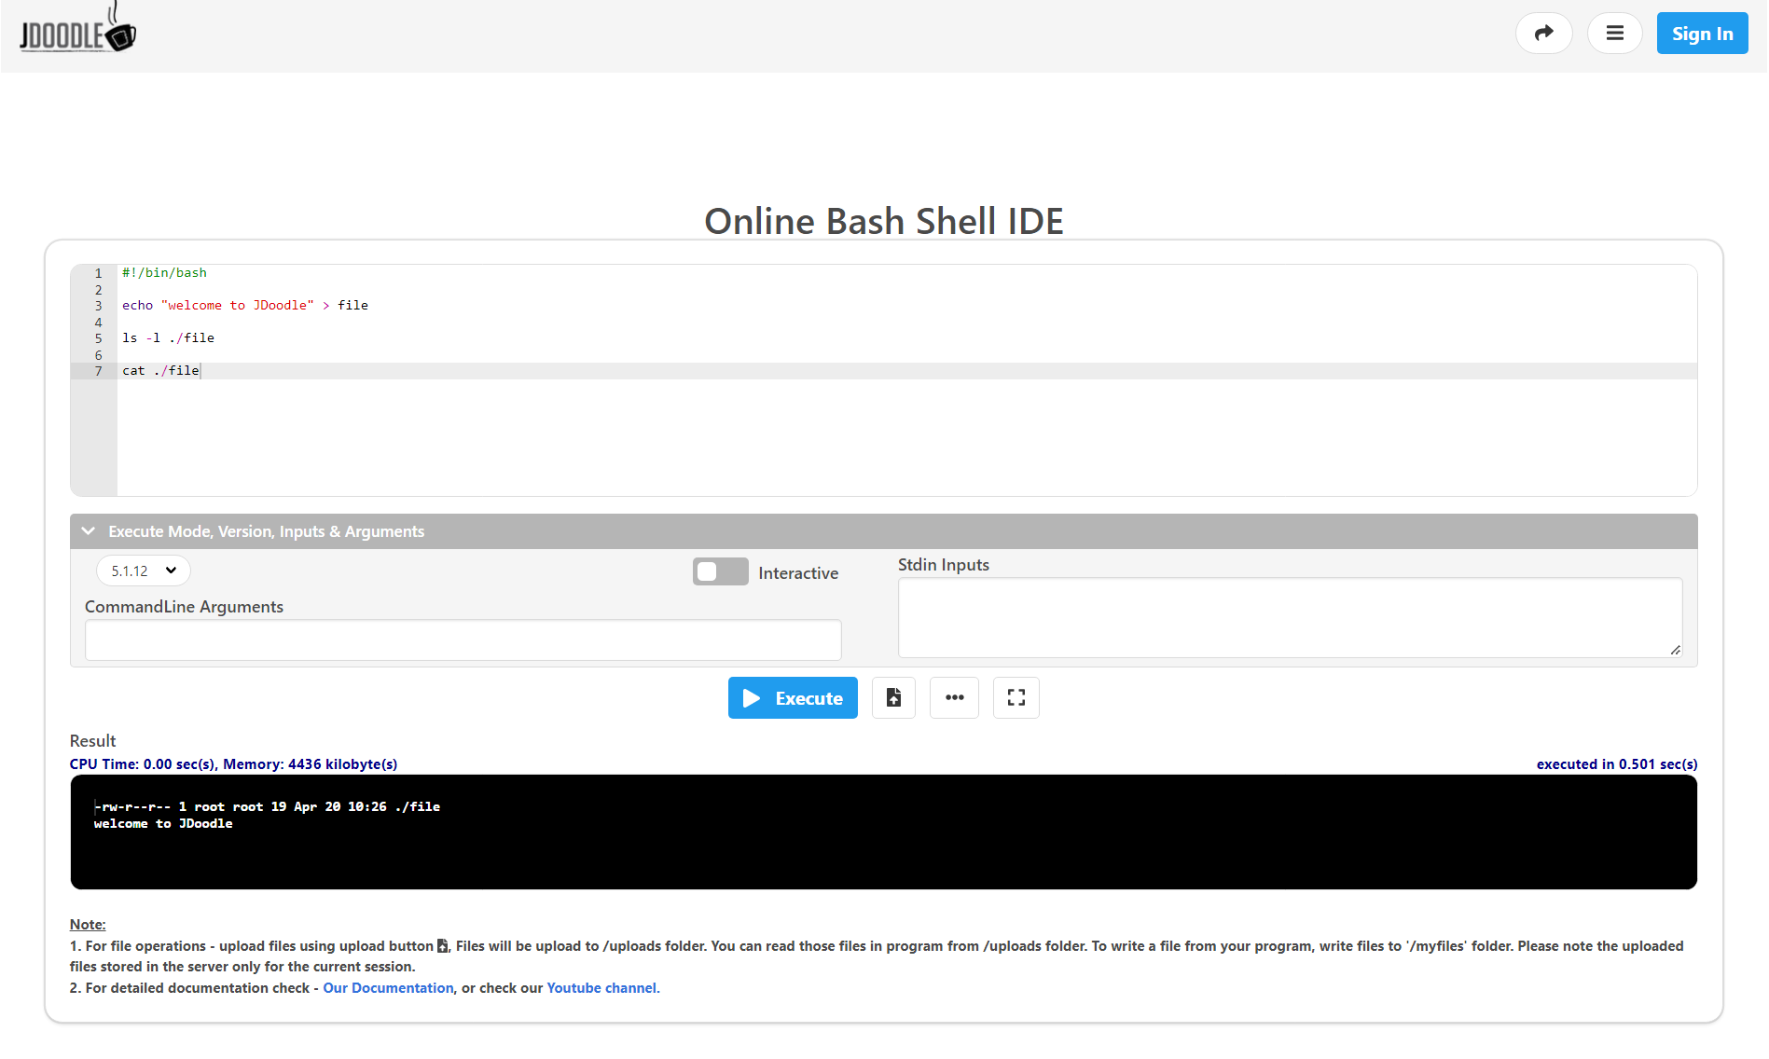The width and height of the screenshot is (1769, 1059).
Task: Click code line 'ls -l ./file'
Action: [168, 338]
